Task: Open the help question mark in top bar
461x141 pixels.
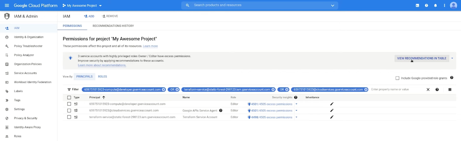Action: pos(426,6)
